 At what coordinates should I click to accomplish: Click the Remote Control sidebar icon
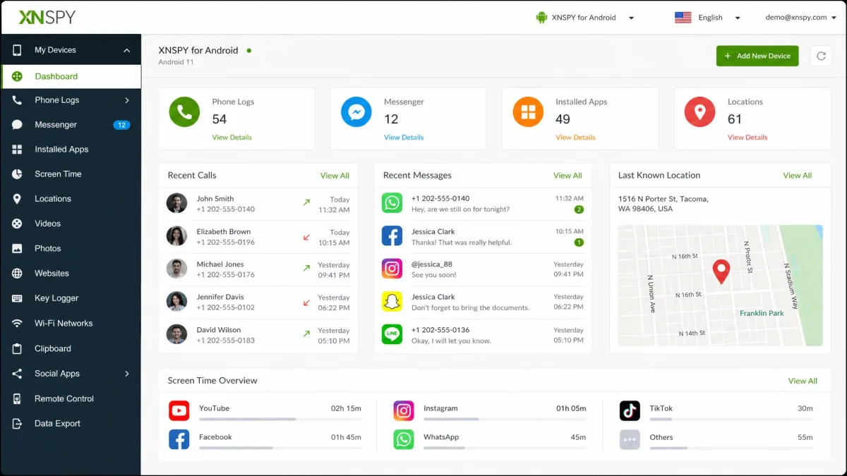point(18,398)
